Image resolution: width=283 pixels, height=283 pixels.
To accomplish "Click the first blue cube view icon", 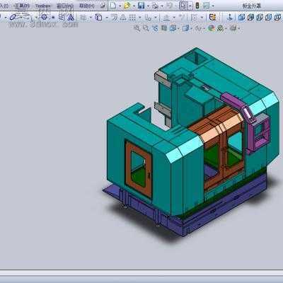I will (241, 17).
